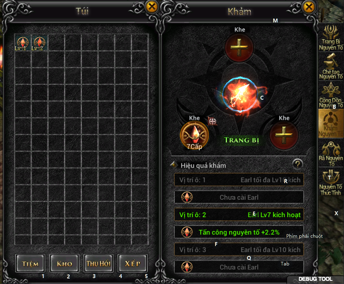Select the Vị trí ô: 2 row
The image size is (344, 284).
click(239, 215)
